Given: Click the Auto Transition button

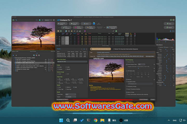Looking at the screenshot, I should click(66, 28).
